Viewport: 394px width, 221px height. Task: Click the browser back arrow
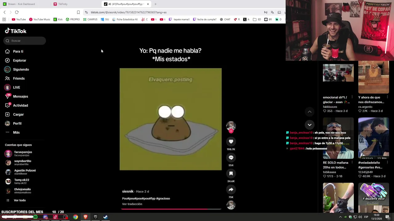click(x=4, y=12)
